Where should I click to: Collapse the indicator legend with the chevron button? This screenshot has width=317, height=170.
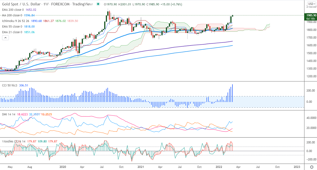(x=6, y=38)
